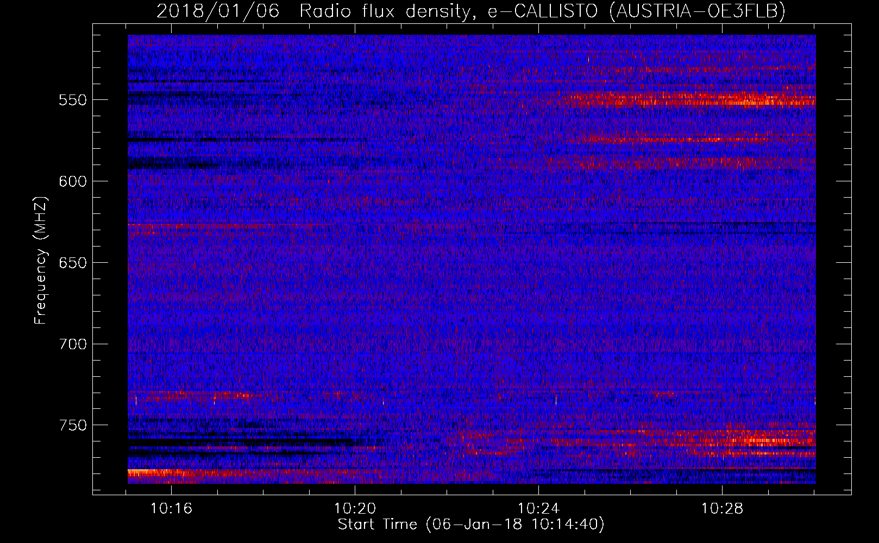Click the 10:20 time tick label
Screen dimensions: 879x543
pyautogui.click(x=355, y=509)
